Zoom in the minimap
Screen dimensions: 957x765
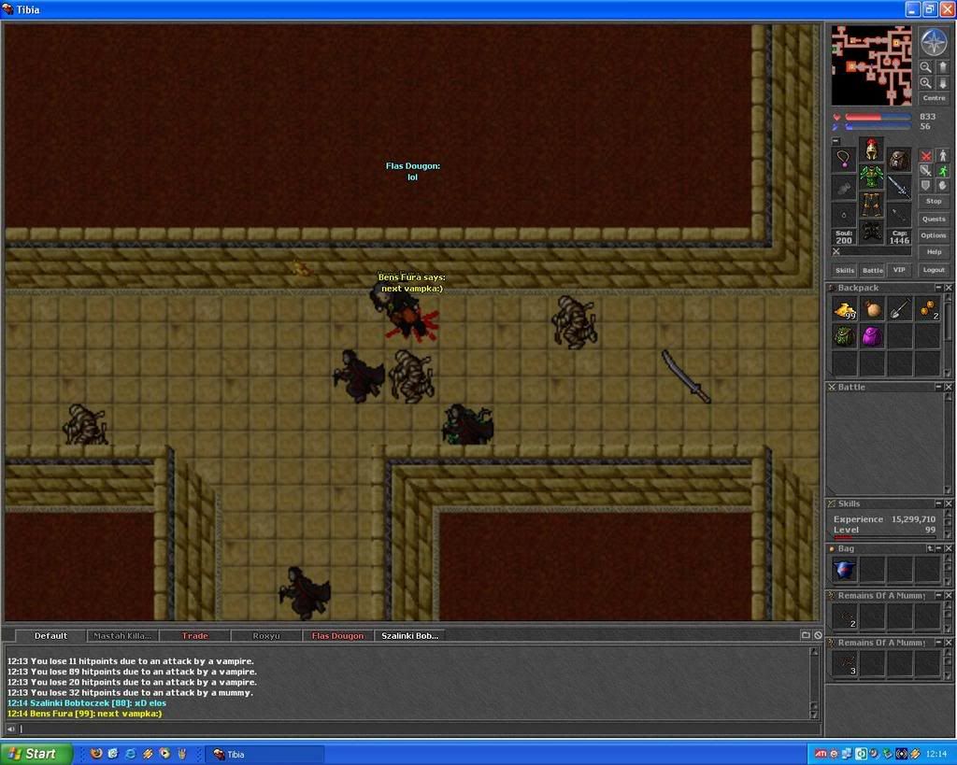[926, 83]
